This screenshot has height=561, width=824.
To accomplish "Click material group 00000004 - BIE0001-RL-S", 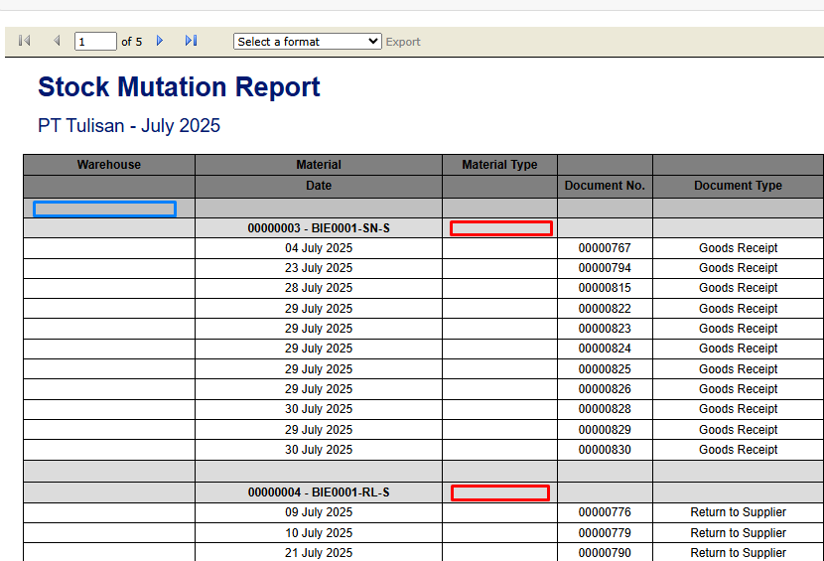I will click(319, 492).
